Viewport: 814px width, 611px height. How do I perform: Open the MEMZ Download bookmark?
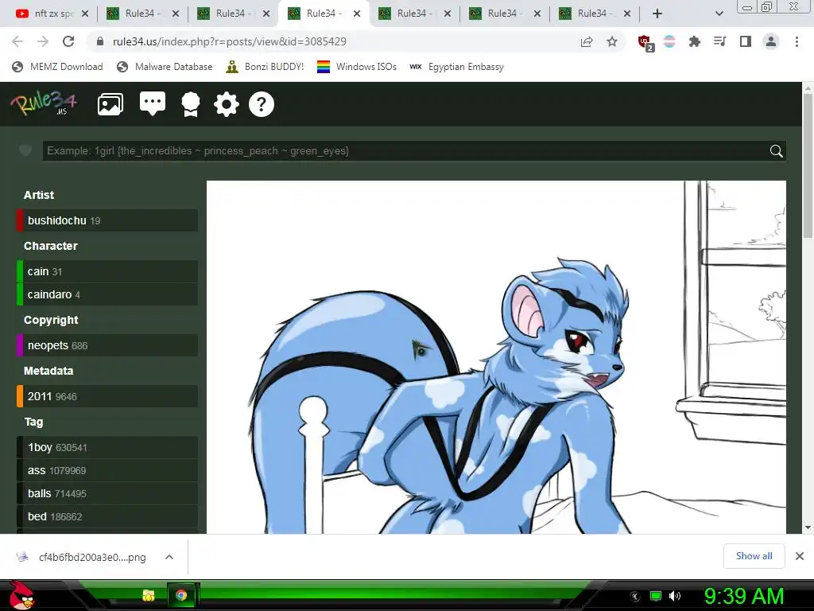(x=57, y=67)
